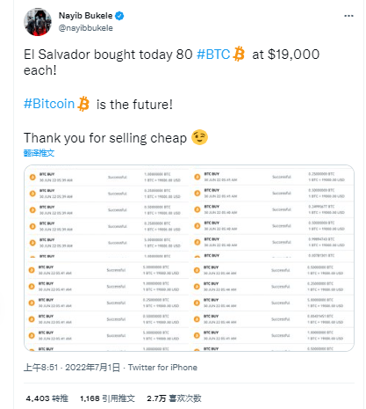Open the top-right transactions screenshot
The width and height of the screenshot is (366, 409).
(272, 212)
